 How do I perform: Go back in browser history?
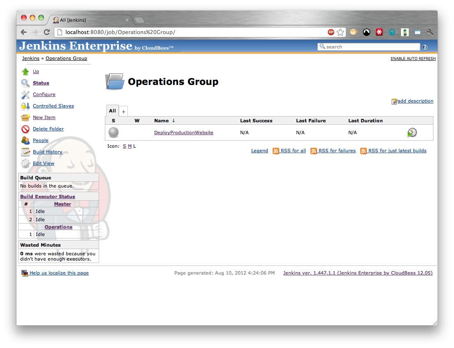point(24,32)
